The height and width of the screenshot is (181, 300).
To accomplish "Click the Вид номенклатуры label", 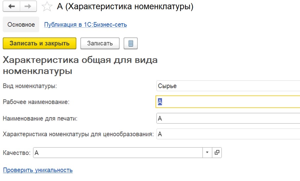I will tap(30, 86).
